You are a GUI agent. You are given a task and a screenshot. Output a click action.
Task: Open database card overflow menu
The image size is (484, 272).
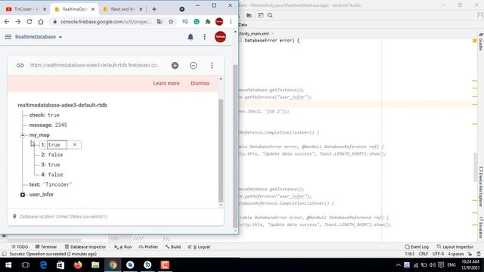(x=212, y=66)
